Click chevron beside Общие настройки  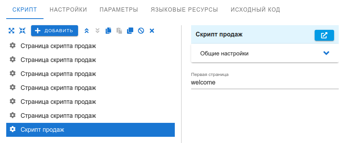[x=326, y=53]
